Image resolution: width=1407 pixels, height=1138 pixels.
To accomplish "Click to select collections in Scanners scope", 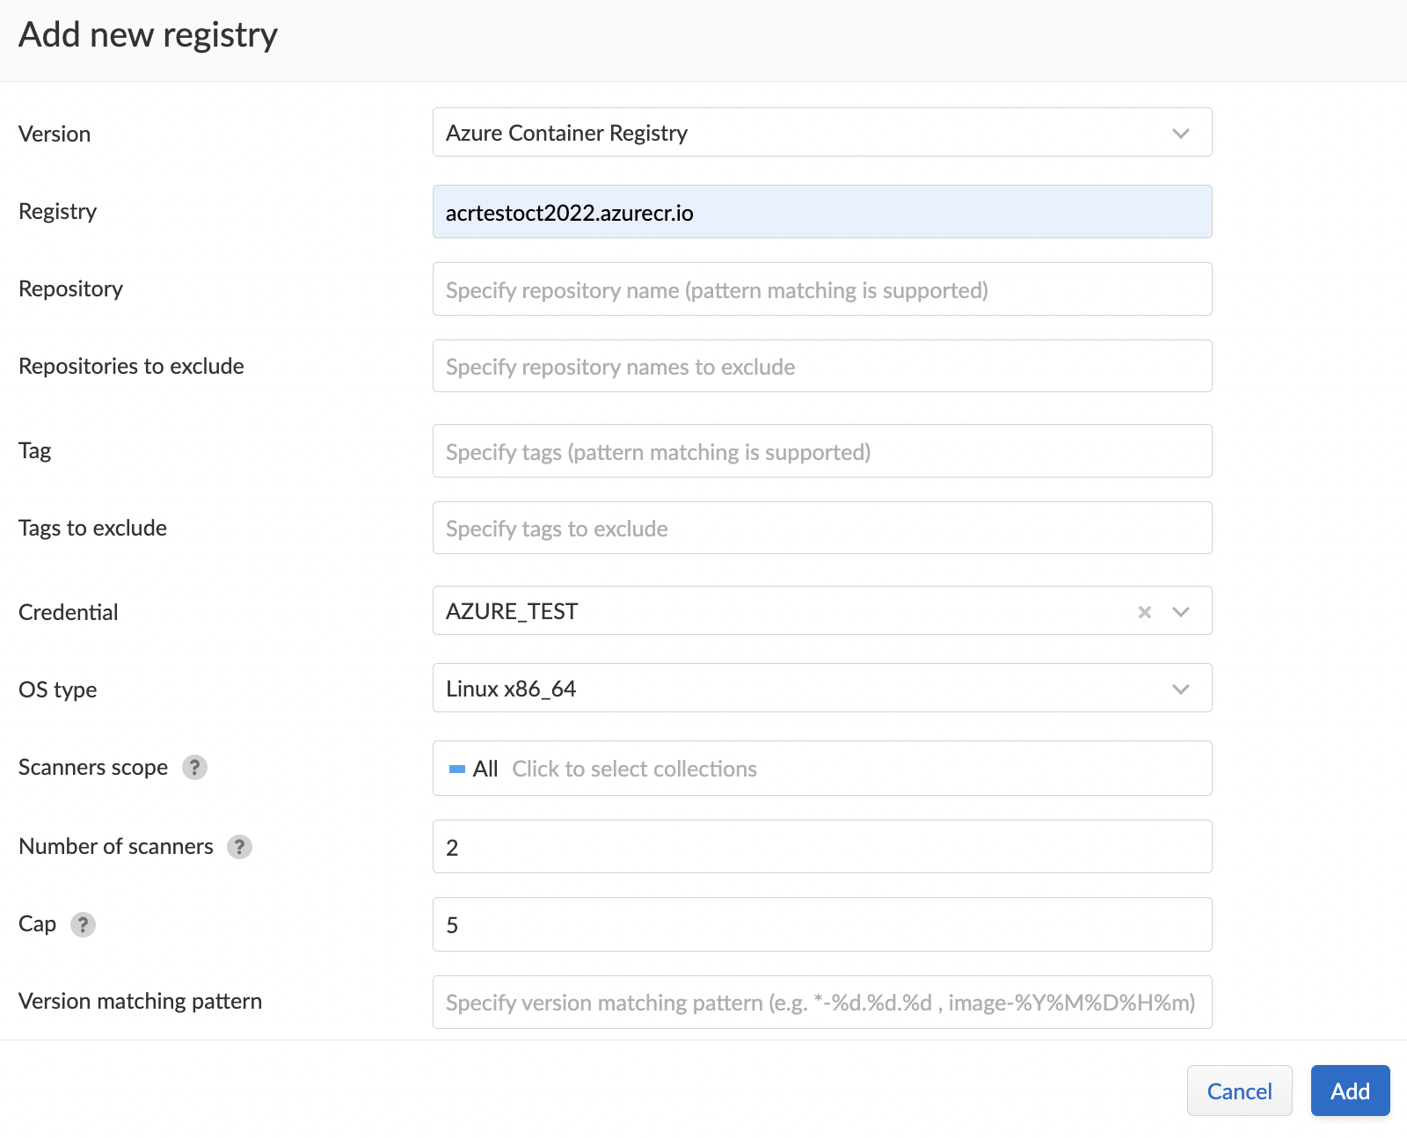I will pyautogui.click(x=634, y=770).
